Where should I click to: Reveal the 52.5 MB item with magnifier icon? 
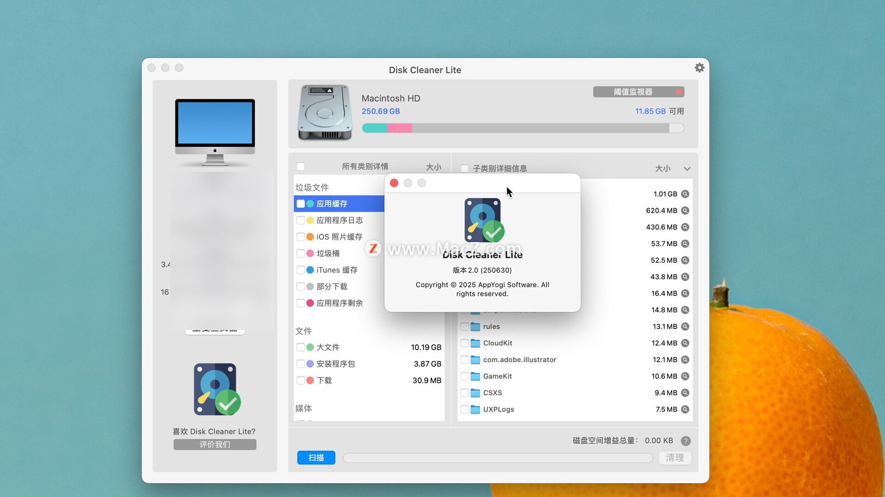point(685,260)
